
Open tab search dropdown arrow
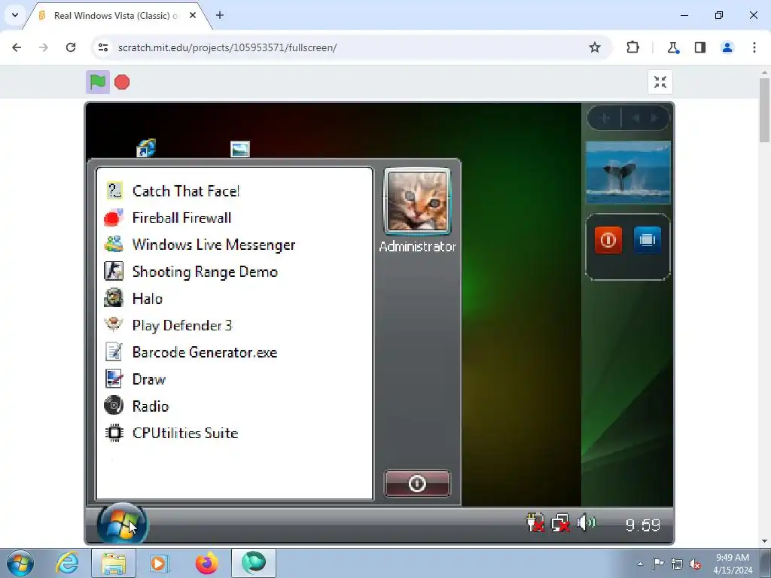[x=15, y=15]
